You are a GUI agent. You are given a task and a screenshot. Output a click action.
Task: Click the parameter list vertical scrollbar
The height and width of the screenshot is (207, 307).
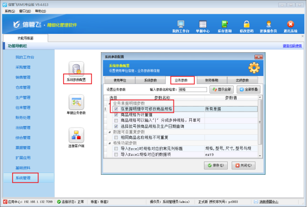tap(260, 127)
